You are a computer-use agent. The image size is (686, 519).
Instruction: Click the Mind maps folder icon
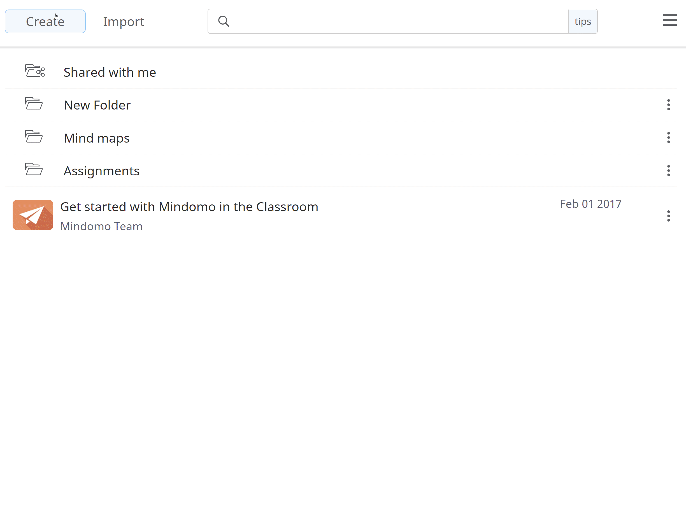(34, 137)
